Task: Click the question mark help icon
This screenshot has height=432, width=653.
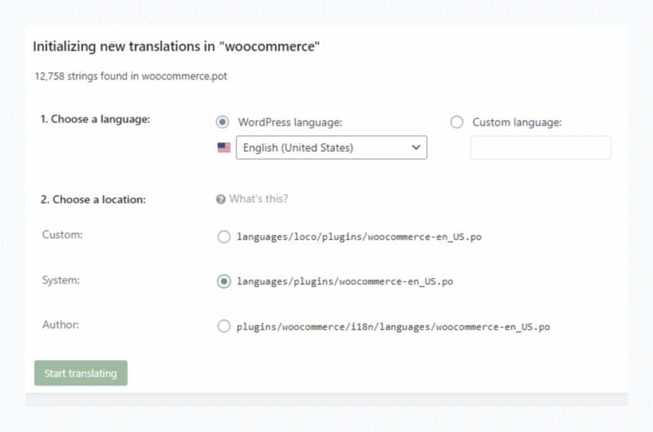Action: (221, 199)
